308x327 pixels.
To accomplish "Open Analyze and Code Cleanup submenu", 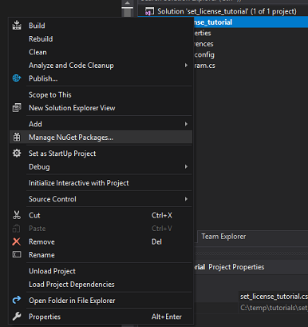I will click(101, 66).
